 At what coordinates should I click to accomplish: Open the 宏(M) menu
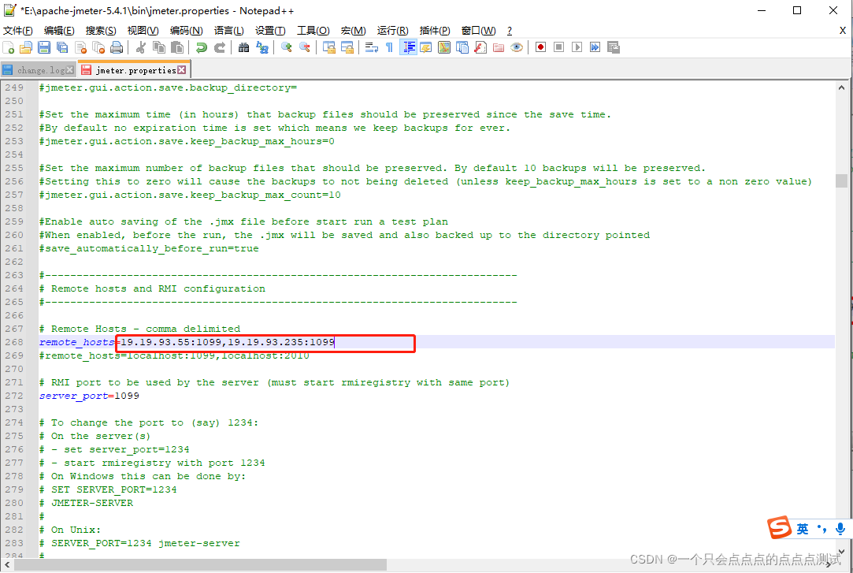[x=353, y=31]
